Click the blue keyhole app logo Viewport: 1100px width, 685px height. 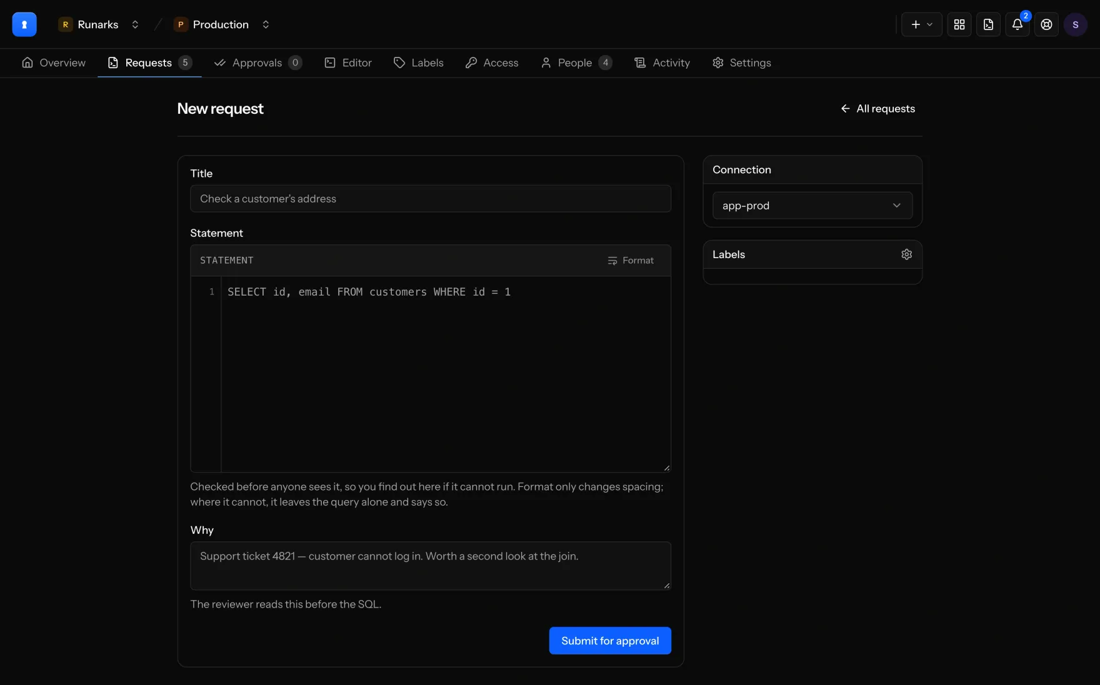[x=24, y=24]
